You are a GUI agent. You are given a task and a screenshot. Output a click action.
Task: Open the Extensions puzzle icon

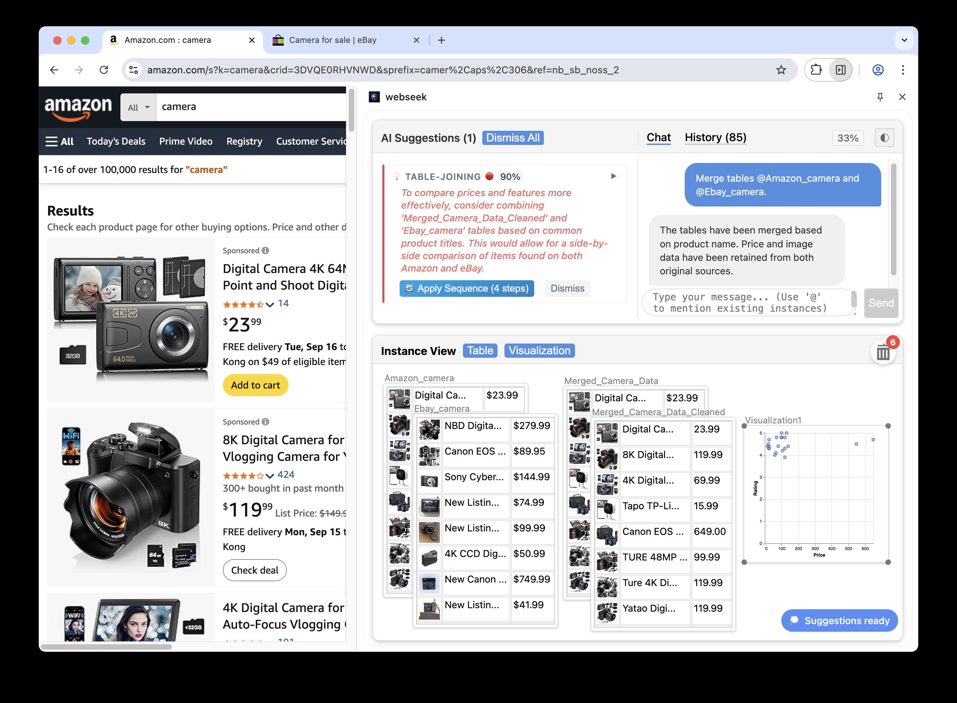point(816,70)
